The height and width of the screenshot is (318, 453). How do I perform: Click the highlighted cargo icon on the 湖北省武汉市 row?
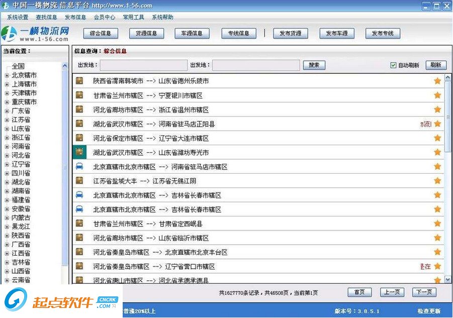(80, 152)
